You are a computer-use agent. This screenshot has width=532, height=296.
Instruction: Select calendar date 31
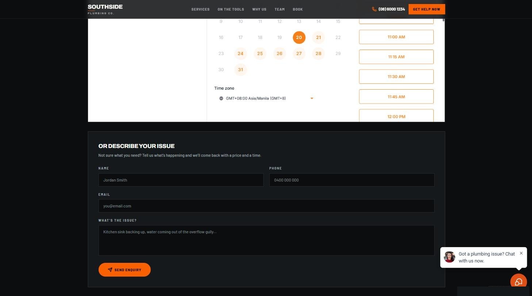point(240,70)
